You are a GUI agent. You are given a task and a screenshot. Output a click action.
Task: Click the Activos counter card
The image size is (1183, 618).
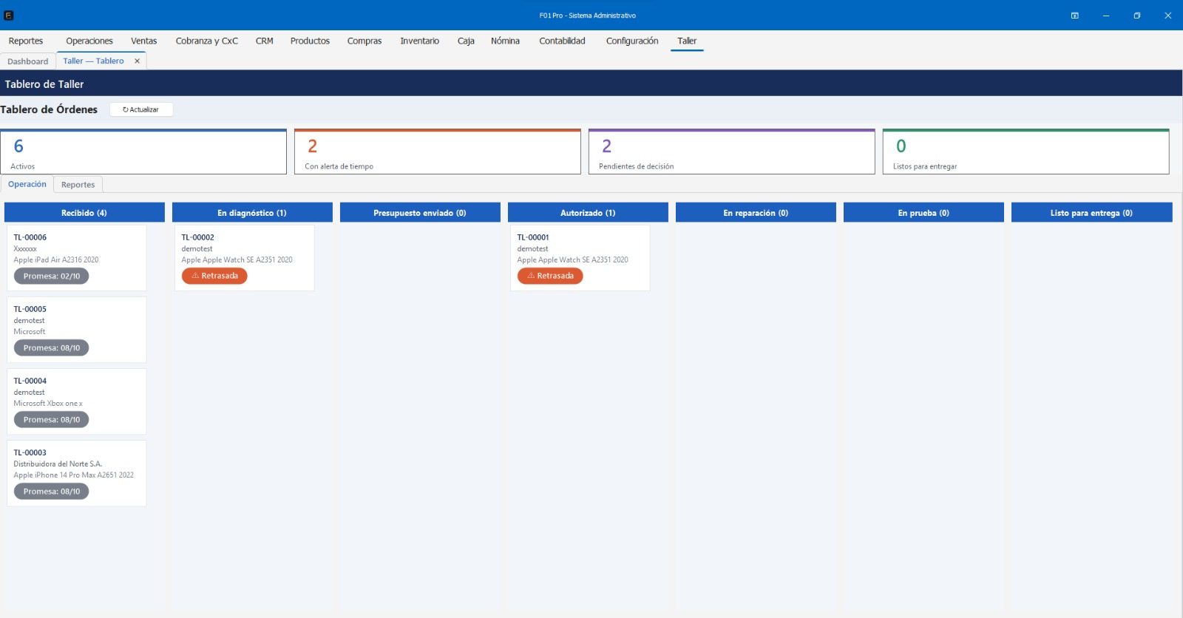click(x=143, y=152)
